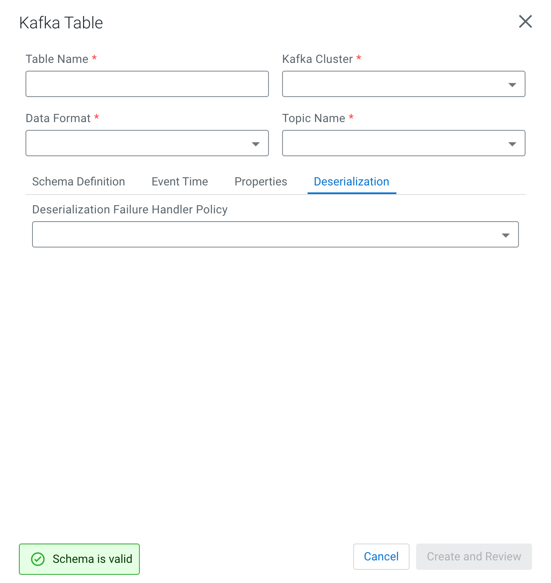
Task: Close the Kafka Table dialog
Action: coord(525,21)
